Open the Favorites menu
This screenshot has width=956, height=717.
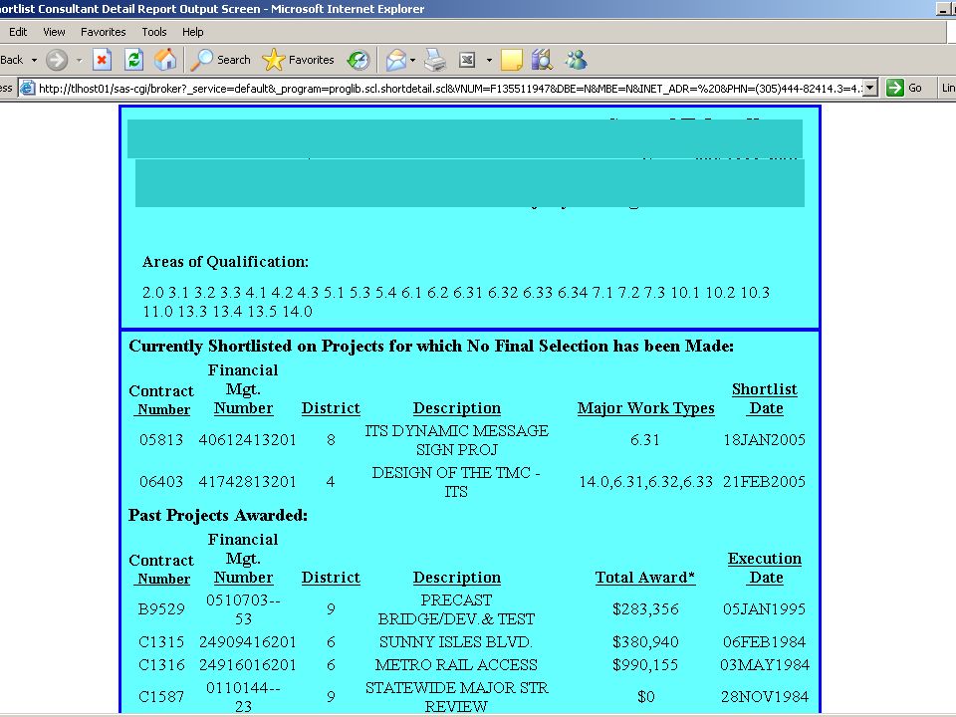[x=103, y=32]
